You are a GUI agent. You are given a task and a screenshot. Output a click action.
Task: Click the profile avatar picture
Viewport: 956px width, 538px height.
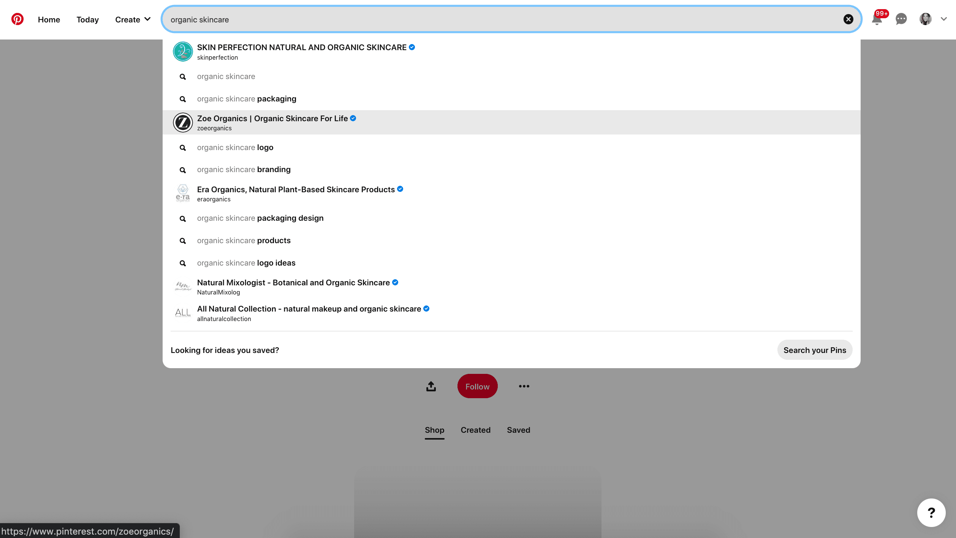(x=925, y=19)
